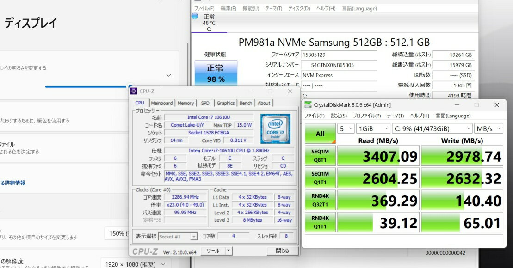Start the SEQ1M Q8T1 benchmark test

[x=320, y=156]
